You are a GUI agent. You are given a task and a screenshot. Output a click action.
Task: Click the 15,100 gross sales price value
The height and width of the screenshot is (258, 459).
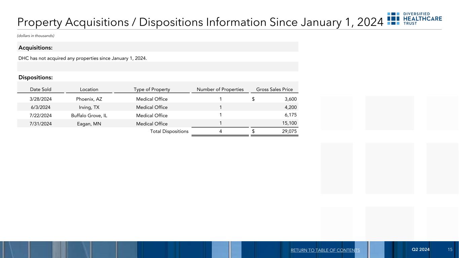[289, 124]
